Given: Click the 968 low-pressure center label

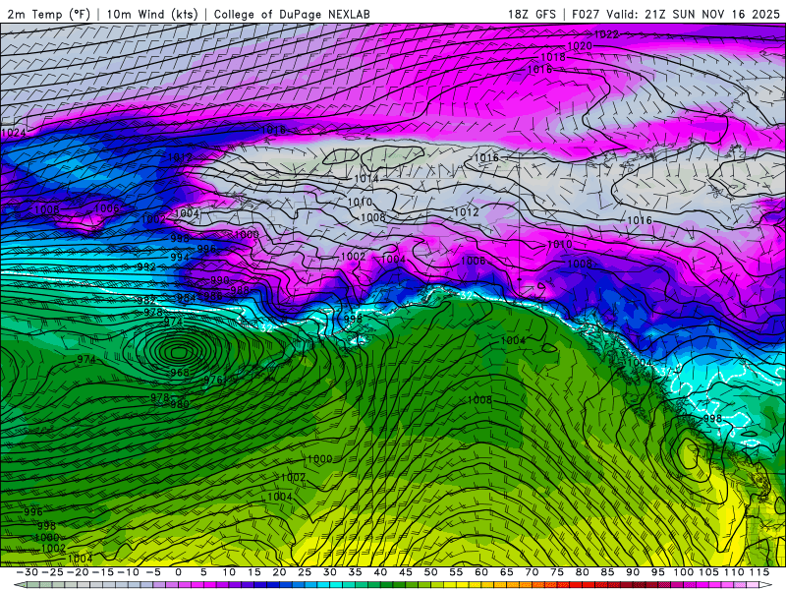Looking at the screenshot, I should tap(180, 373).
